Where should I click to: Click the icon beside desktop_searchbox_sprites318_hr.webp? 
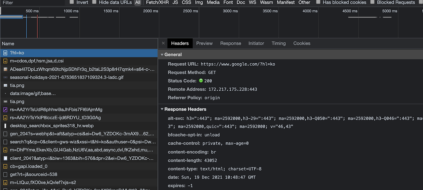pyautogui.click(x=5, y=126)
